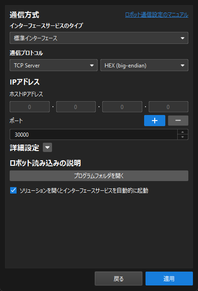Image resolution: width=198 pixels, height=291 pixels.
Task: Uncheck auto-start interface service checkbox
Action: click(13, 190)
